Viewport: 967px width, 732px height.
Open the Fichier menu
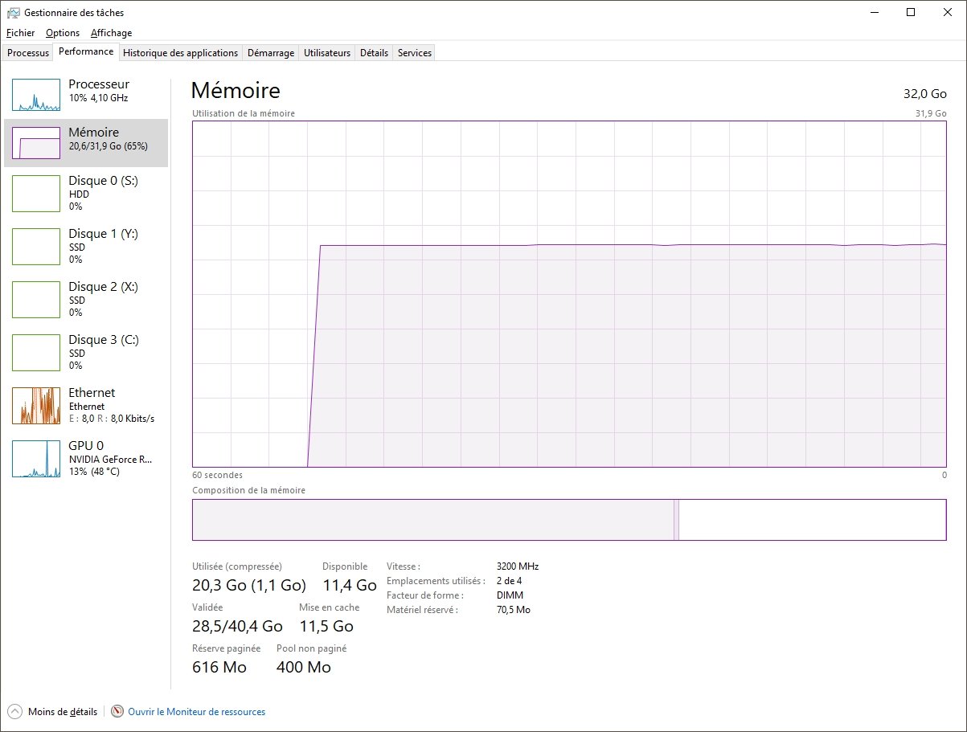tap(20, 33)
